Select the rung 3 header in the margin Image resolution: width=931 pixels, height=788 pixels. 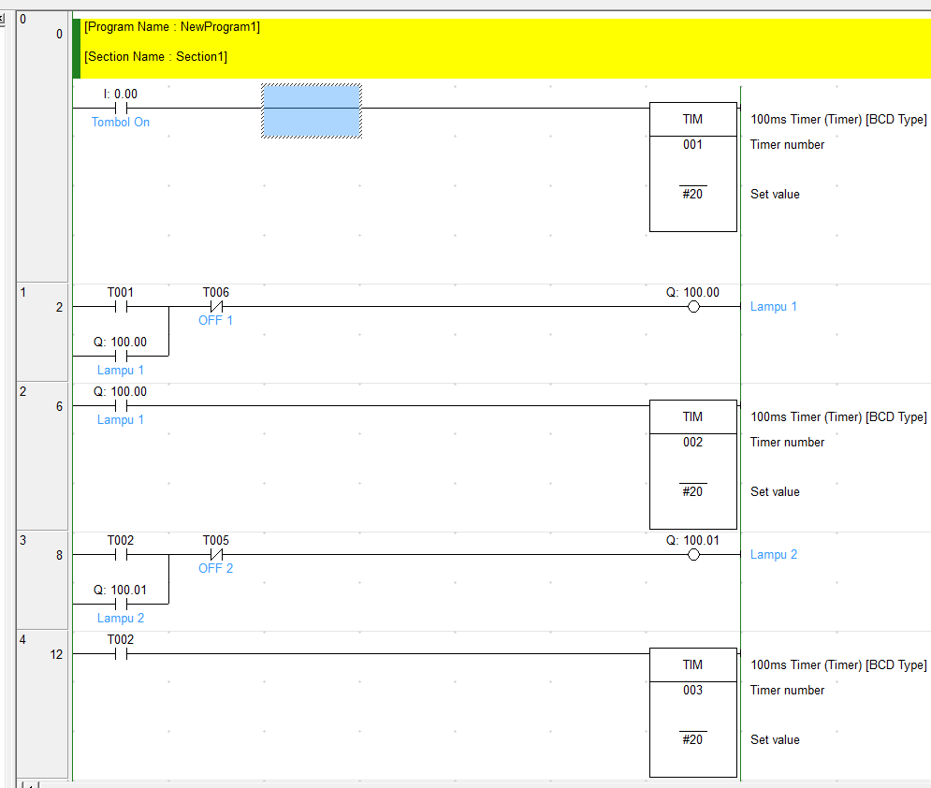42,580
